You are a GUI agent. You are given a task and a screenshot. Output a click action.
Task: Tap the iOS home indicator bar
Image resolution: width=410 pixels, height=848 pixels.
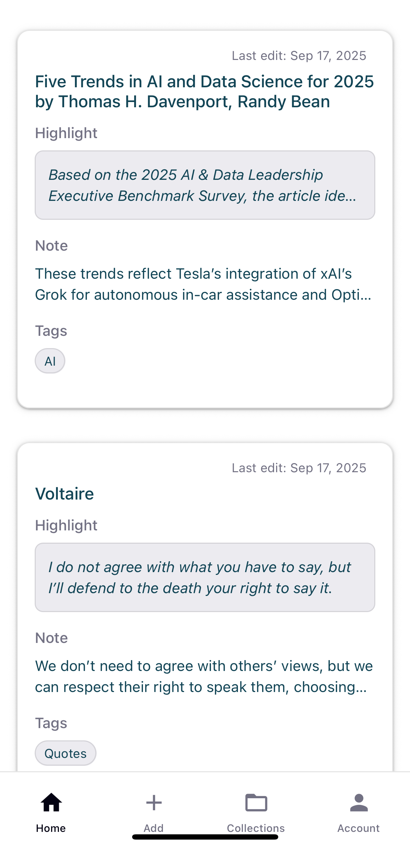click(205, 837)
